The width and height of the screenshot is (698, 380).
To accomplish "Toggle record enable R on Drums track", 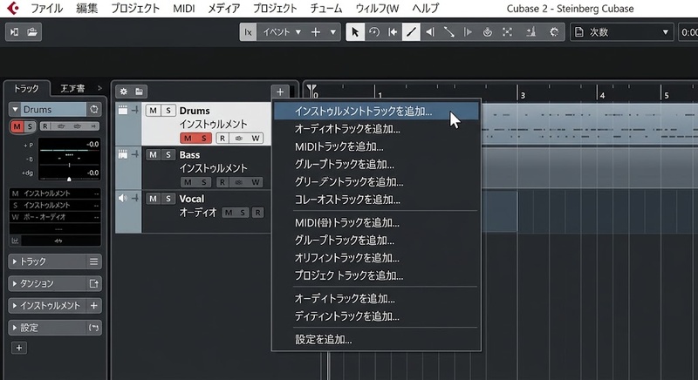I will (222, 139).
